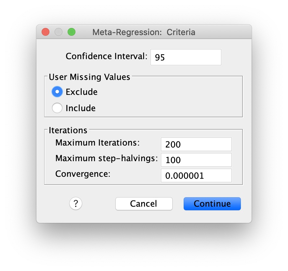Screen dimensions: 288x271
Task: Click the Meta-Regression: Criteria title bar text
Action: (x=144, y=32)
